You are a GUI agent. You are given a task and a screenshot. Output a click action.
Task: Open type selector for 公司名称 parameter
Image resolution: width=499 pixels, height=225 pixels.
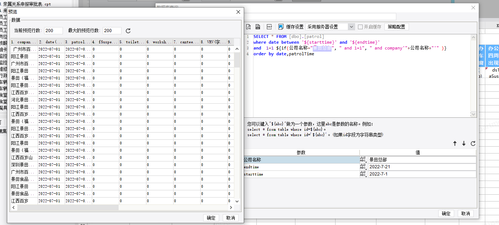[363, 160]
